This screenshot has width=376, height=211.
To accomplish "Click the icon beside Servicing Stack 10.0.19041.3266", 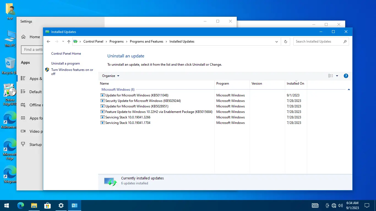I will pyautogui.click(x=103, y=117).
